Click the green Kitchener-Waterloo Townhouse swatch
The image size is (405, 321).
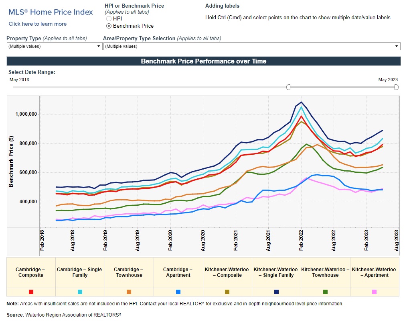point(325,292)
